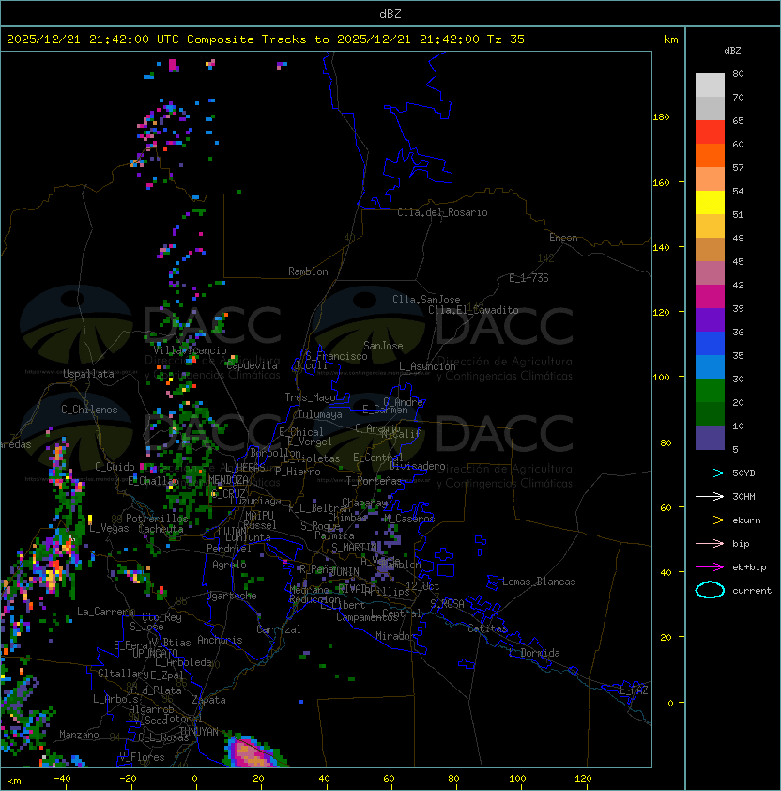
Task: Click the 'Zapata' place label
Action: click(x=208, y=700)
